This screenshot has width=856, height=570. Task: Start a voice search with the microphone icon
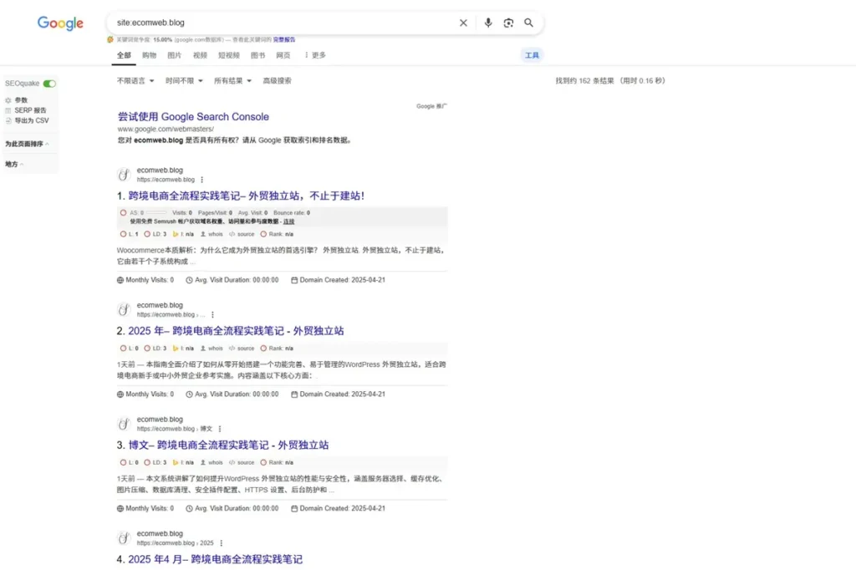coord(488,23)
